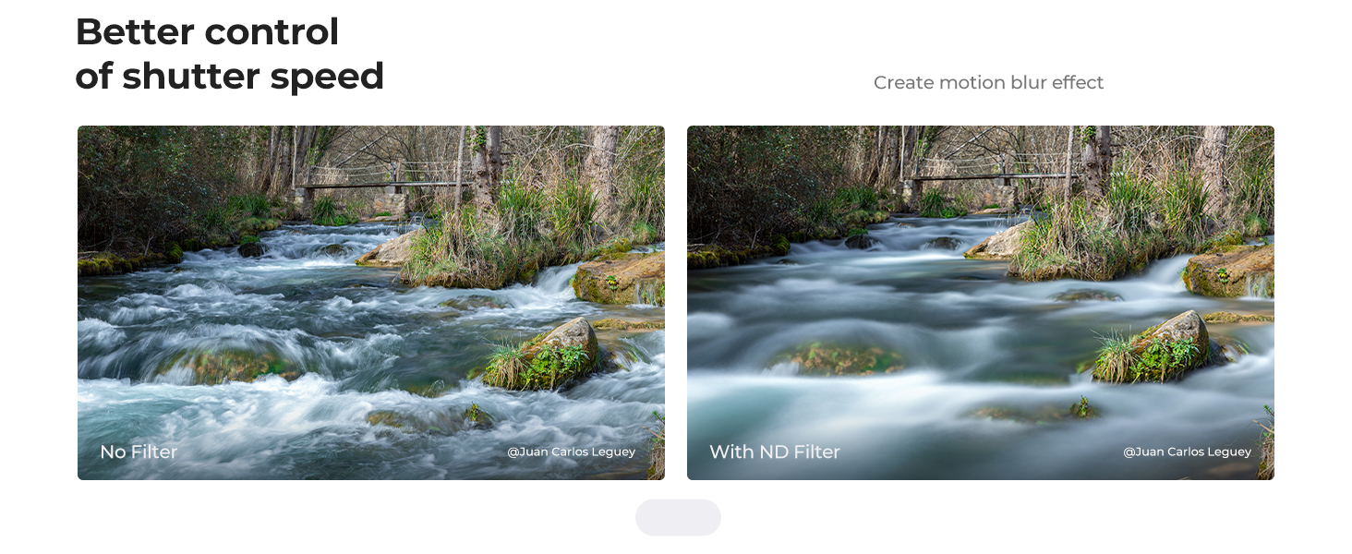Viewport: 1352px width, 554px height.
Task: Click 'Better control of shutter speed' heading
Action: click(x=229, y=54)
